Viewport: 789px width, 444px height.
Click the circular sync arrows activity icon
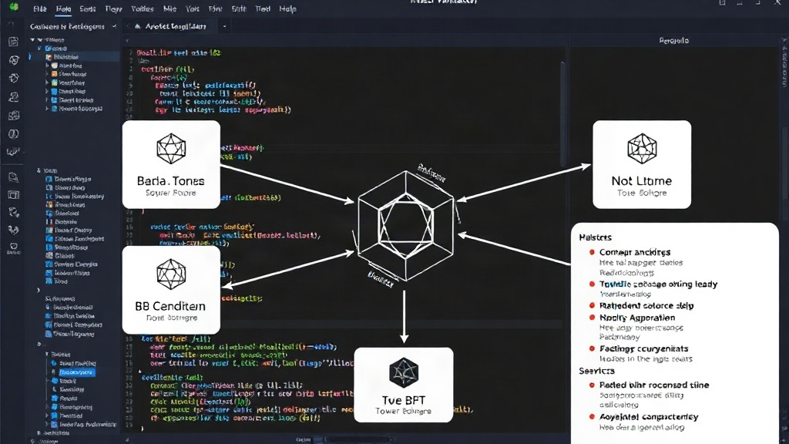point(14,78)
